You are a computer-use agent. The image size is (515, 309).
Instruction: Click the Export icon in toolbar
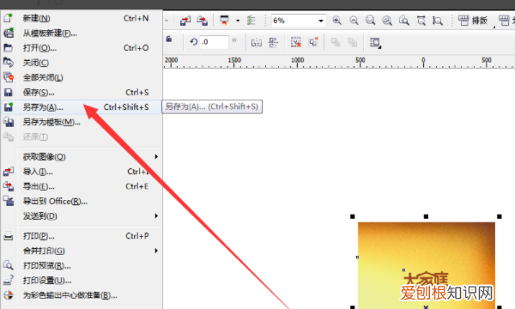[x=203, y=21]
